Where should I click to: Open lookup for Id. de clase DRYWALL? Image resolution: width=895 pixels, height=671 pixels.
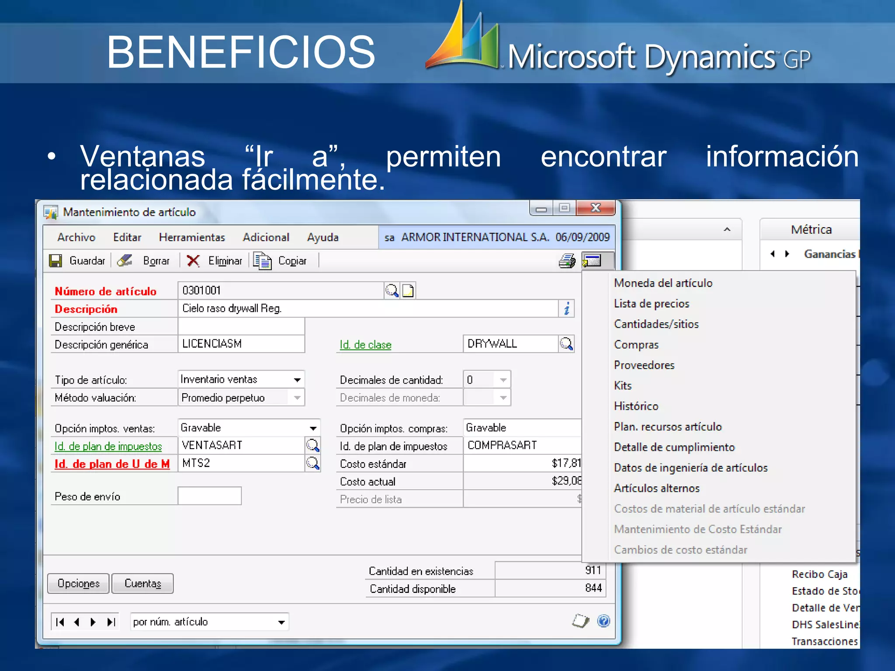tap(566, 344)
